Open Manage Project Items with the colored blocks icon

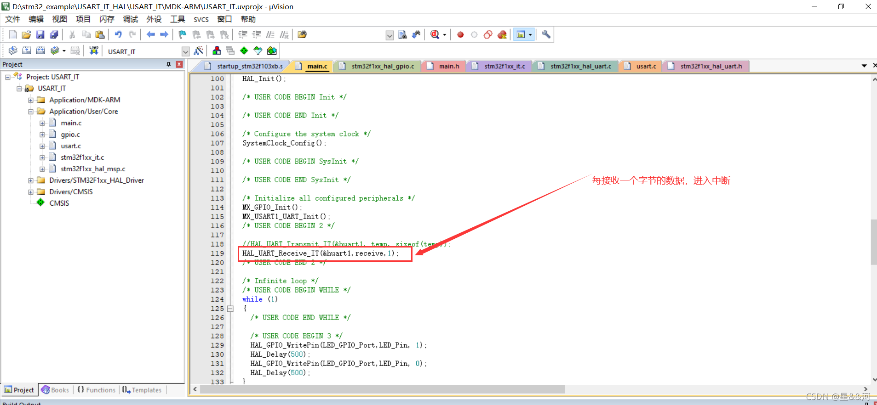pos(217,51)
